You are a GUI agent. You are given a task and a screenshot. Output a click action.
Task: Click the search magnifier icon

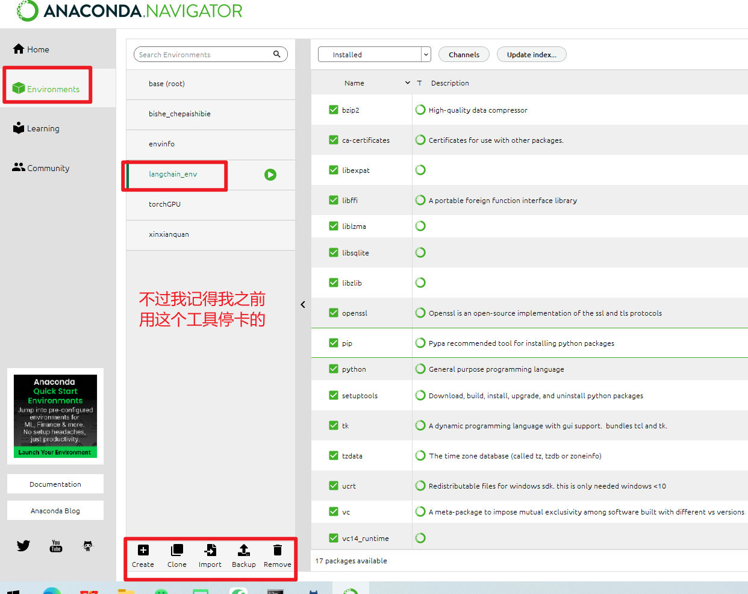pos(277,54)
